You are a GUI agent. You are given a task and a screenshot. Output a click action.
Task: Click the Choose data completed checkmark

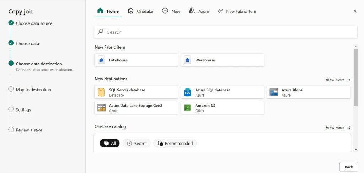point(11,43)
